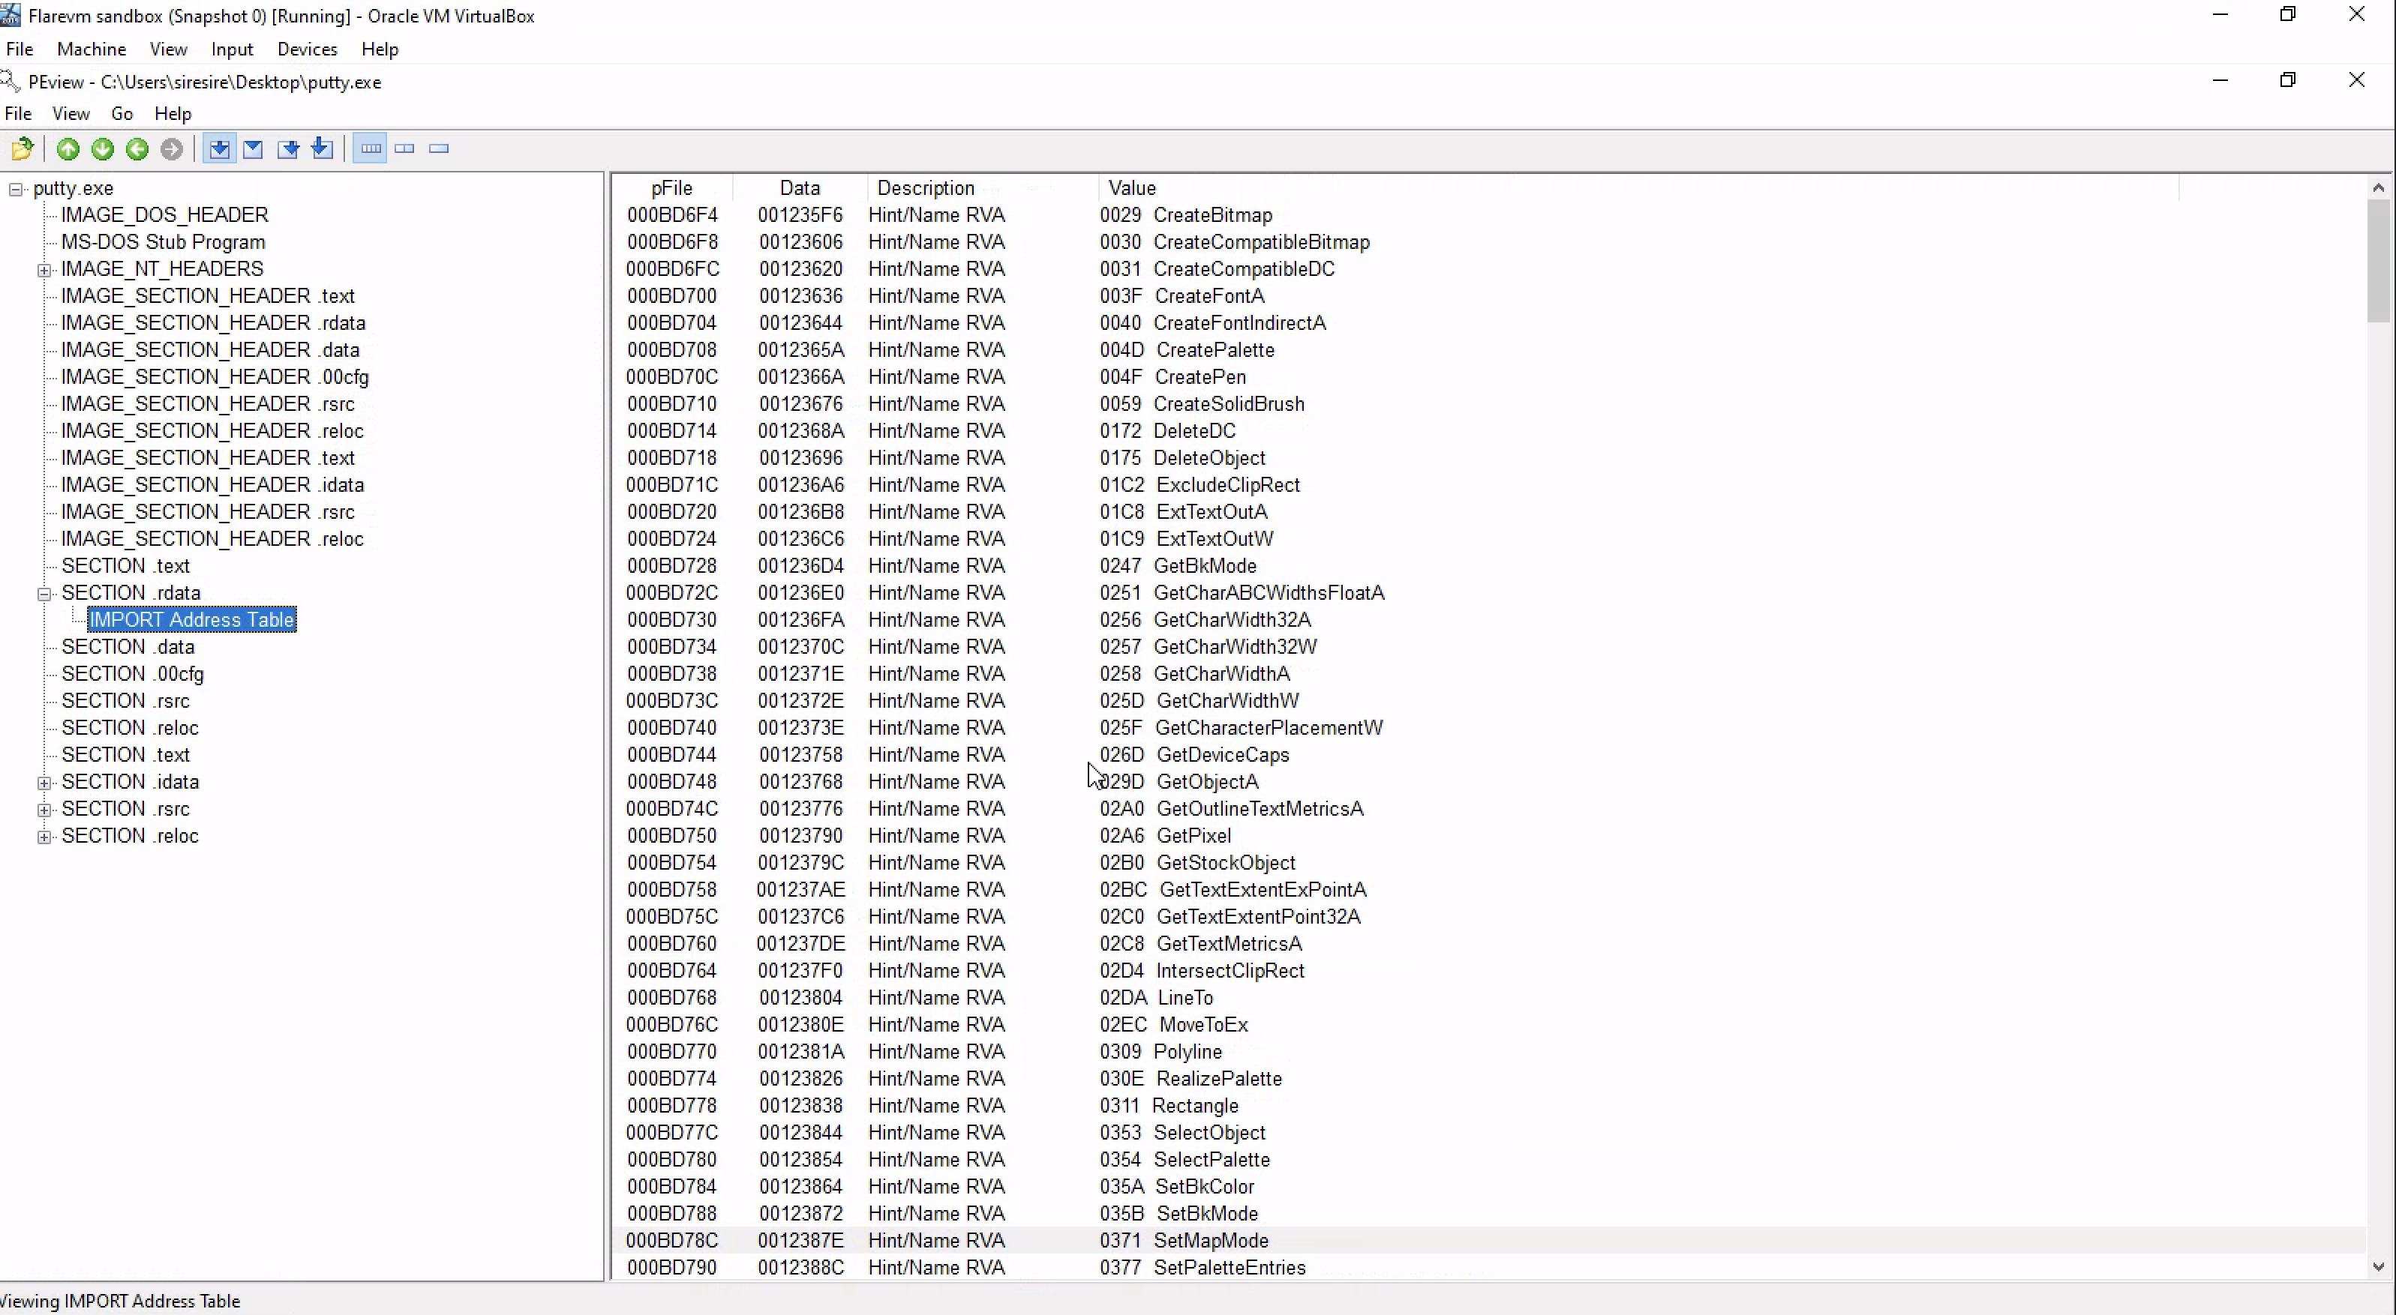This screenshot has height=1315, width=2396.
Task: Open the VirtualBox Input menu
Action: 232,49
